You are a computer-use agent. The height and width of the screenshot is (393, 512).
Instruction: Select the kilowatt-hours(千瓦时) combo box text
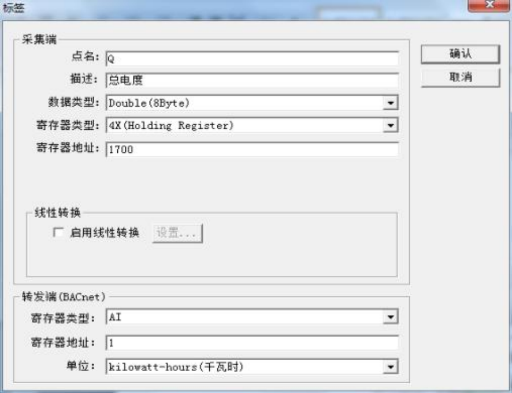click(x=176, y=366)
